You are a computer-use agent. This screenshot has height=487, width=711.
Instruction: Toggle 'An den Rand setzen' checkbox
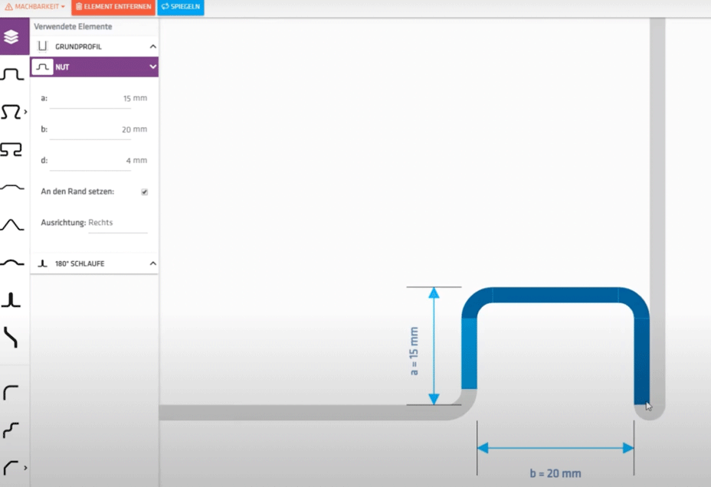tap(145, 192)
